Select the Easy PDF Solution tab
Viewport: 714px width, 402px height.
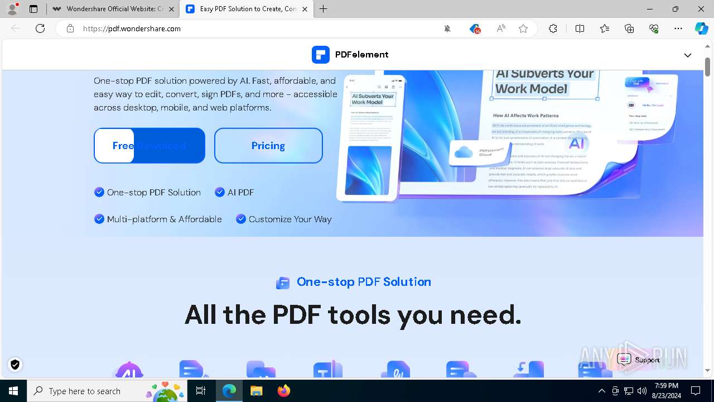[248, 9]
